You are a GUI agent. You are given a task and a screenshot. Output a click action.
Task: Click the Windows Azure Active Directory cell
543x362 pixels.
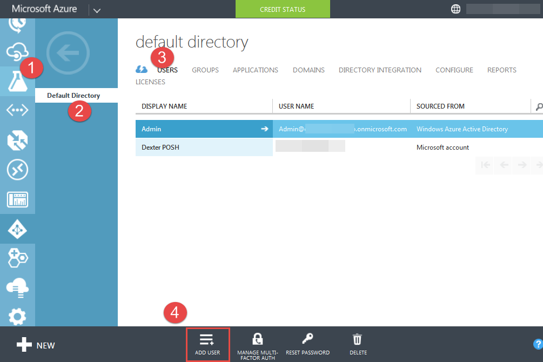coord(462,129)
